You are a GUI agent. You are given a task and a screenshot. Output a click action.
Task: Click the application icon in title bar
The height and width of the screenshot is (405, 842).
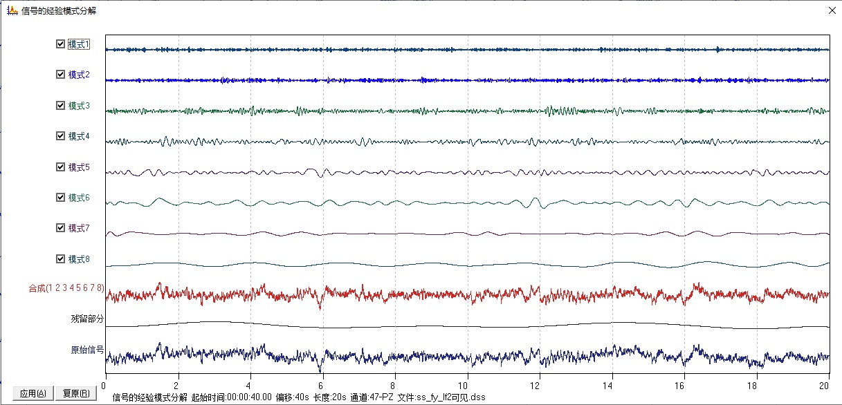point(11,10)
